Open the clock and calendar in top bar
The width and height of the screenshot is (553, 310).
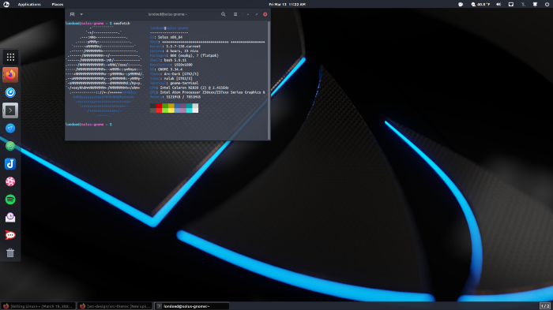[x=287, y=4]
